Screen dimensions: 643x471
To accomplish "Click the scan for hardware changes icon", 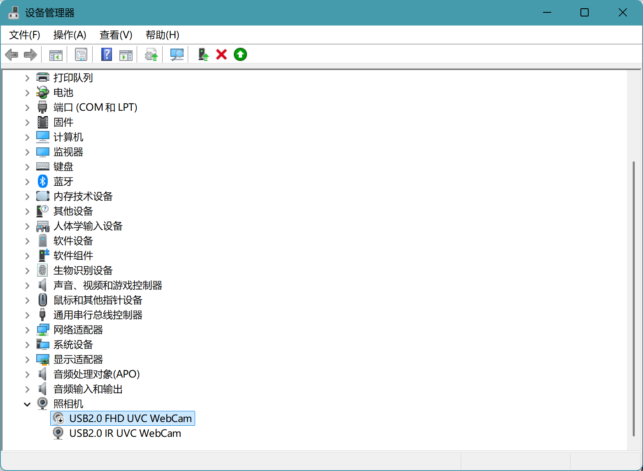I will [x=177, y=54].
